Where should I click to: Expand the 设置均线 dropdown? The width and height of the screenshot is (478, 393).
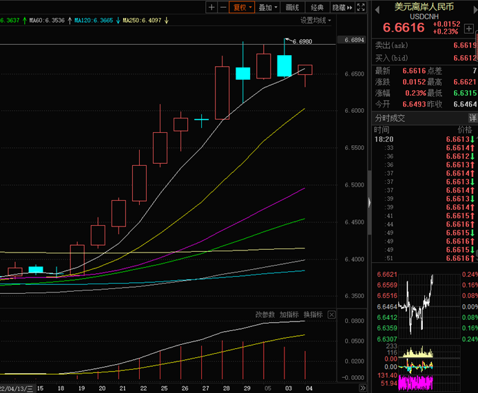point(315,20)
